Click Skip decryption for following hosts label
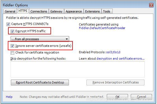The height and width of the screenshot is (104, 157). click(38, 59)
